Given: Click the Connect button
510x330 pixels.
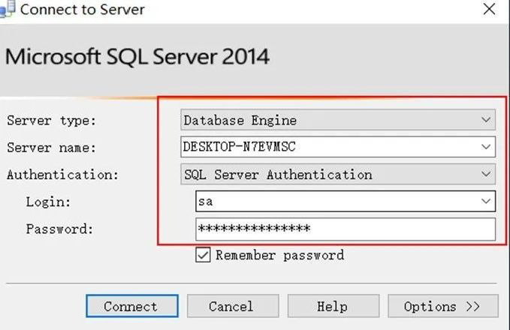Looking at the screenshot, I should [x=131, y=306].
